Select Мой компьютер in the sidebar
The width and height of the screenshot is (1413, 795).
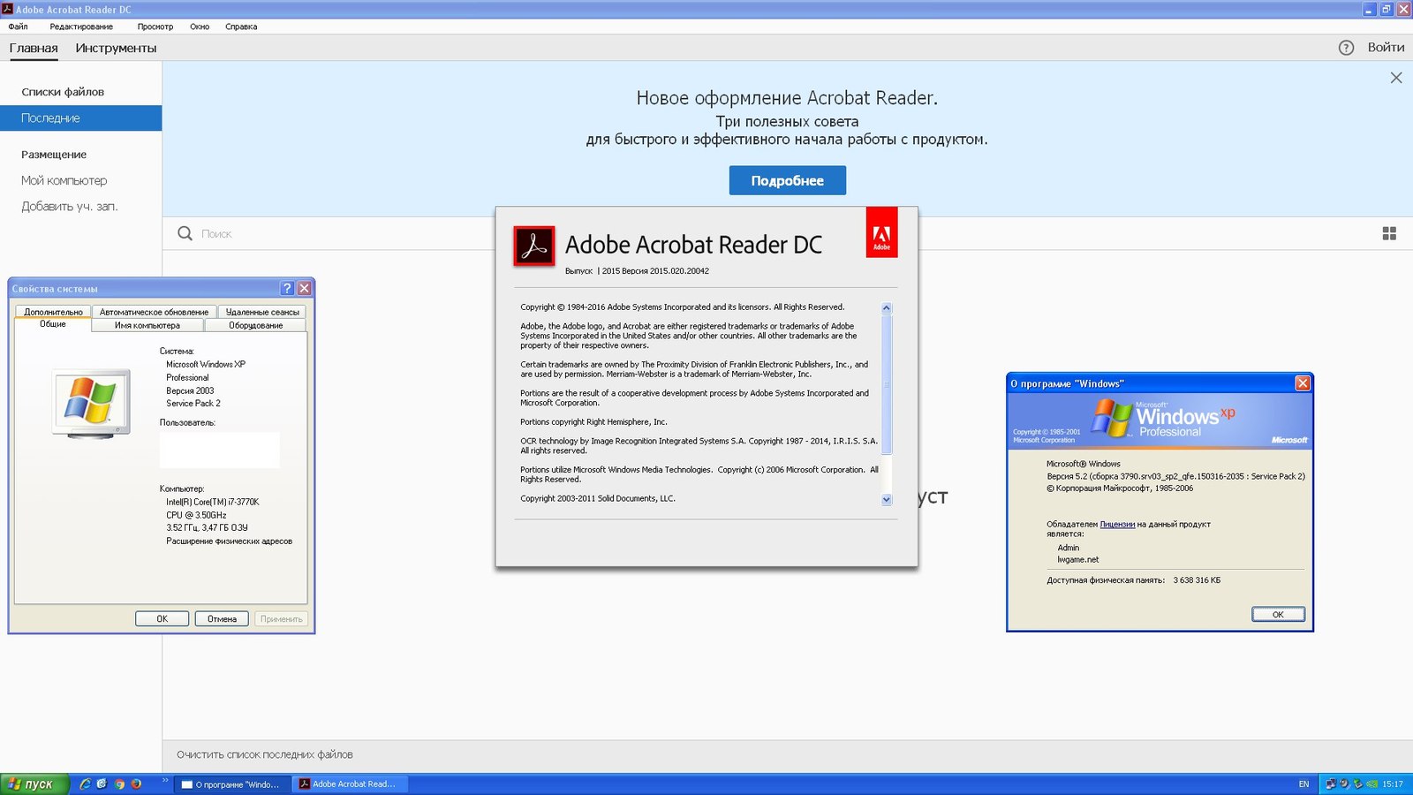tap(64, 180)
